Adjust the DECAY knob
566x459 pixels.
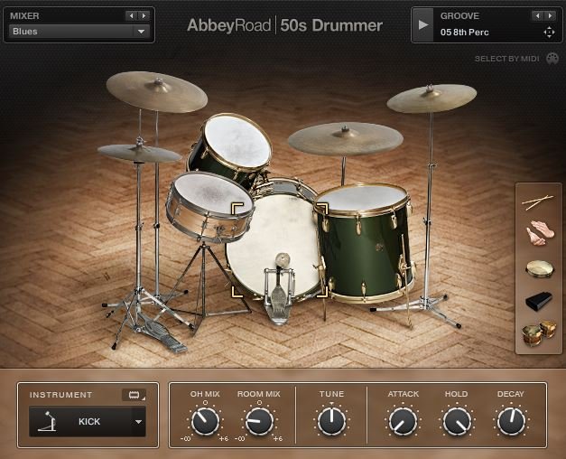[x=510, y=422]
